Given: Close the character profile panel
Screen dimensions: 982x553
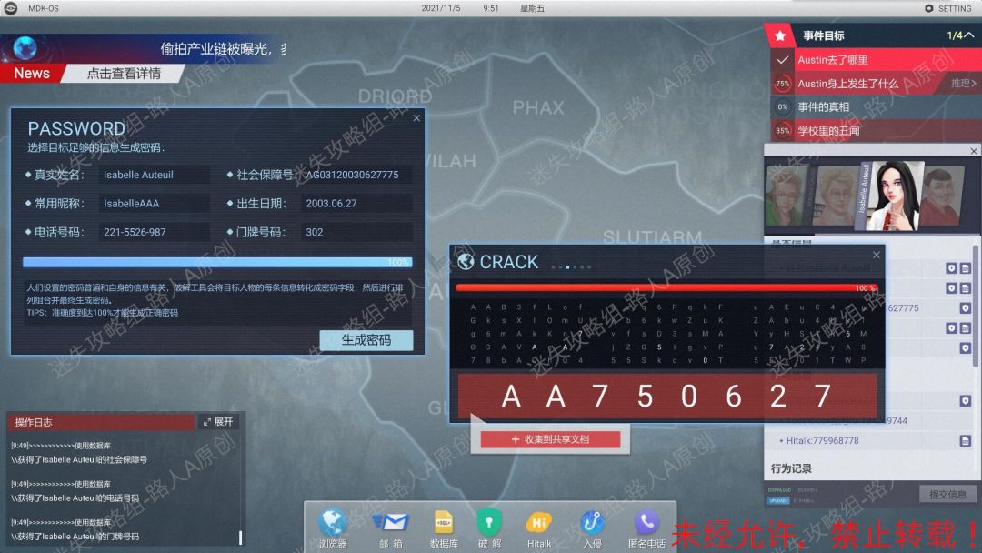Looking at the screenshot, I should click(x=973, y=151).
